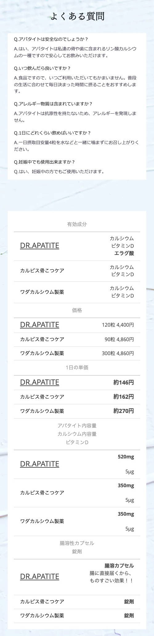Image resolution: width=154 pixels, height=636 pixels.
Task: Click the 腸溶性カプセル section header
Action: click(77, 543)
